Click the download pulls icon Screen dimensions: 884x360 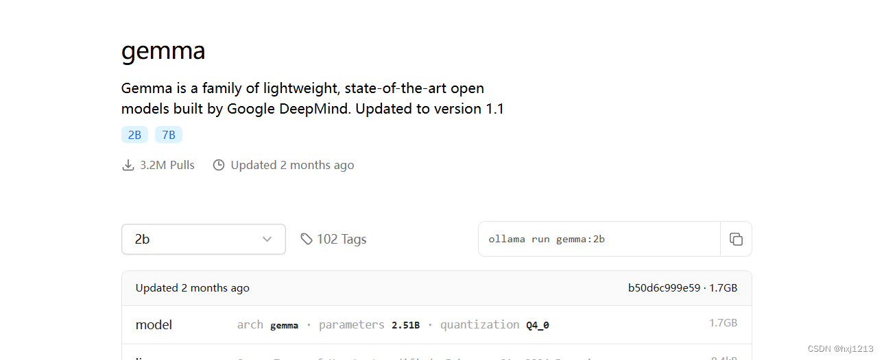tap(128, 165)
